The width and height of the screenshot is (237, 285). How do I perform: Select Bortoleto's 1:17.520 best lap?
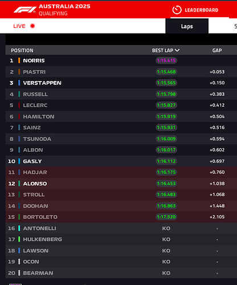(x=166, y=217)
